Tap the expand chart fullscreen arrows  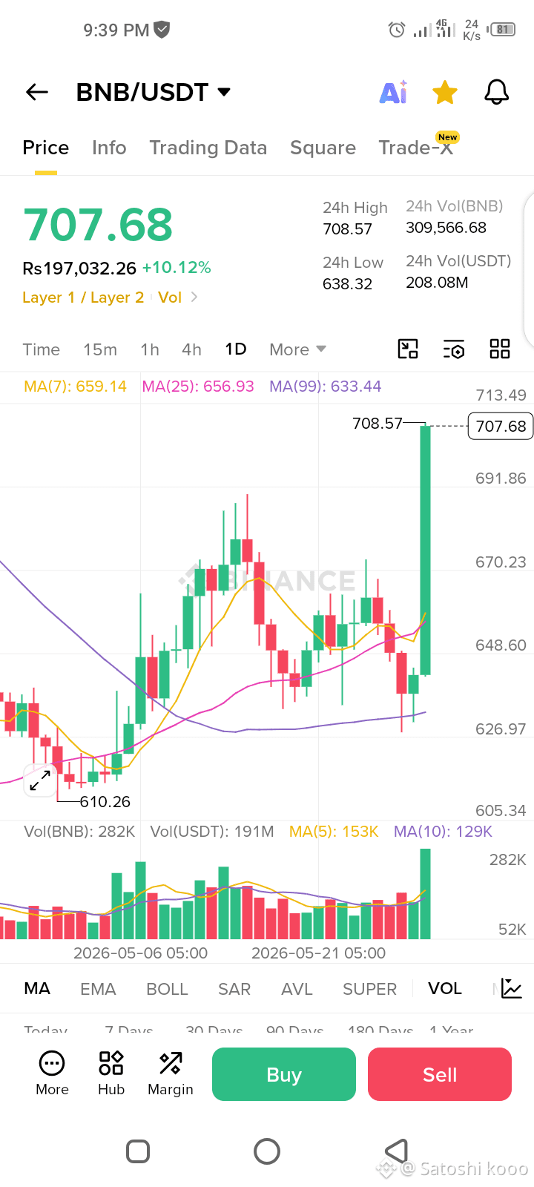click(40, 780)
